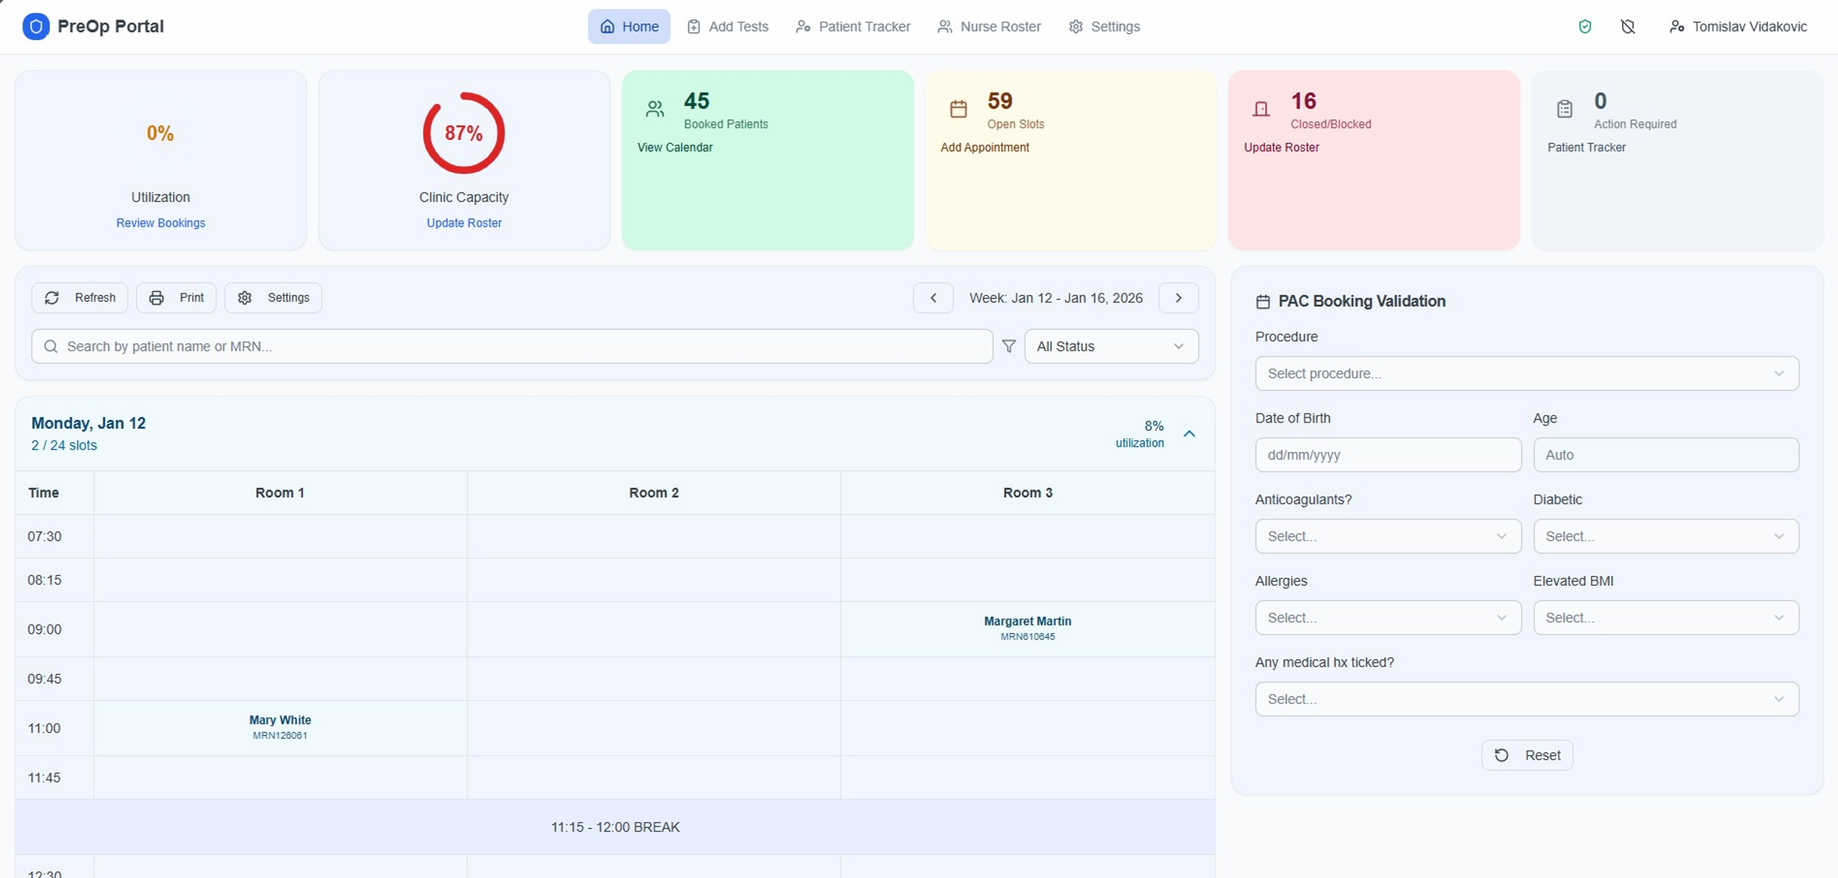Click the Open Slots calendar icon
The height and width of the screenshot is (878, 1838).
coord(958,109)
